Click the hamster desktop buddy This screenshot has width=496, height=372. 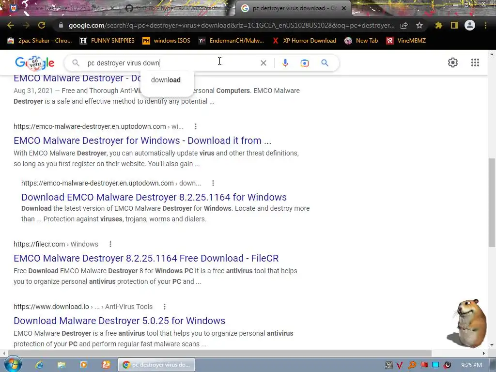(x=467, y=323)
